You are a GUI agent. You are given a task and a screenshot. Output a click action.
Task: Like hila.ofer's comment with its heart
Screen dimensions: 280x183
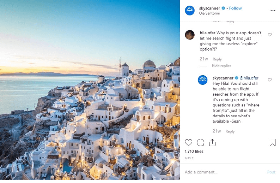pos(270,35)
